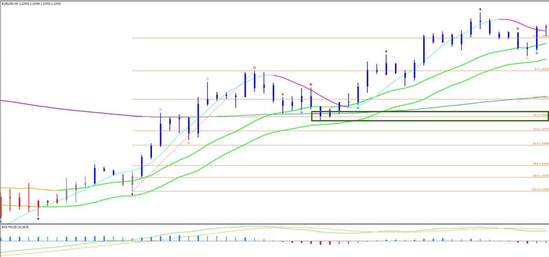Click the orange moving average line segment
The image size is (549, 257).
[27, 188]
